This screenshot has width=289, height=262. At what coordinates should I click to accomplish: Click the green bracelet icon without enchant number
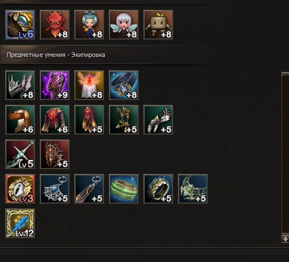[124, 189]
